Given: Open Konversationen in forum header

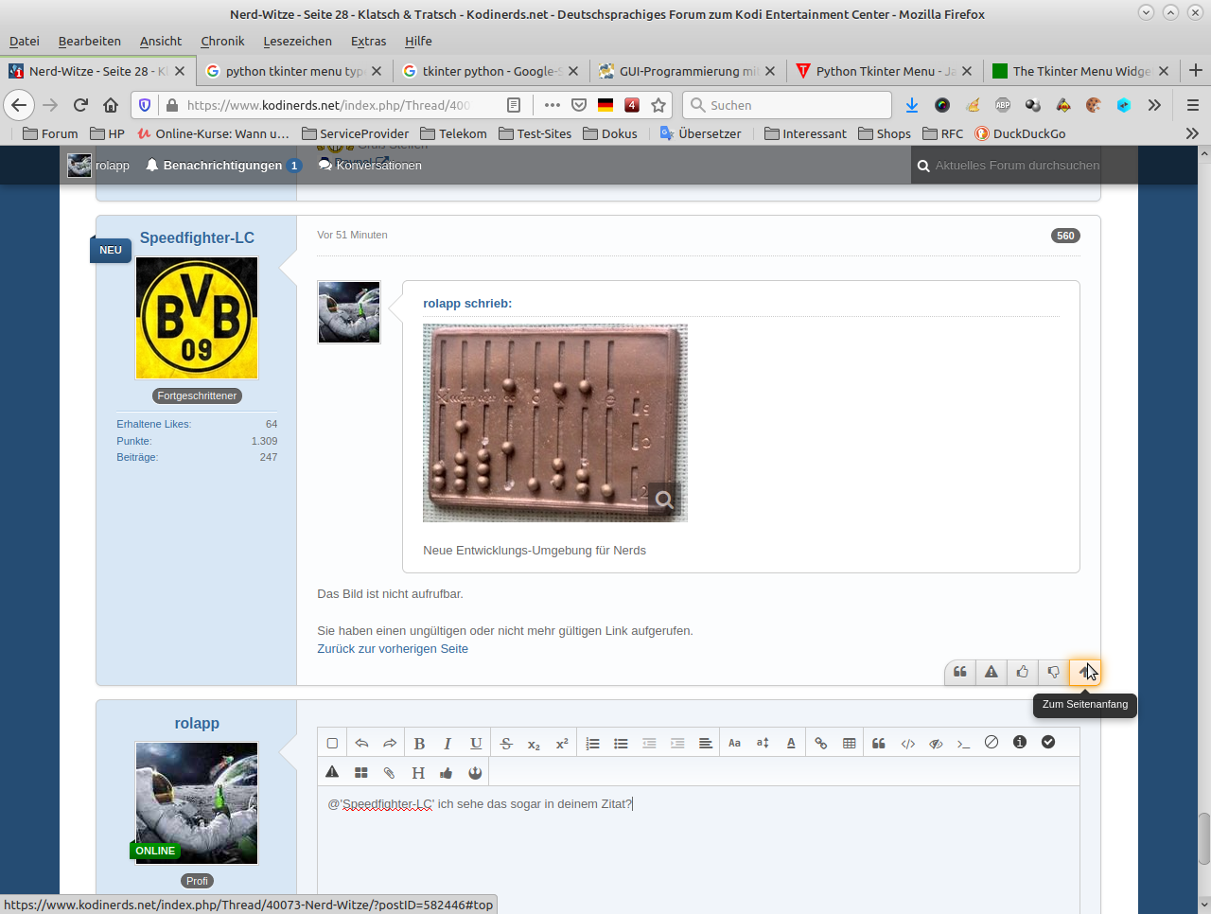Looking at the screenshot, I should click(370, 166).
